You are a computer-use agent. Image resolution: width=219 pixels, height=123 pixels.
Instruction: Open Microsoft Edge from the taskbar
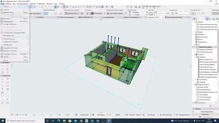[x=59, y=121]
